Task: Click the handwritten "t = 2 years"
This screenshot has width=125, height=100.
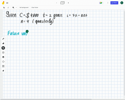Action: 53,15
